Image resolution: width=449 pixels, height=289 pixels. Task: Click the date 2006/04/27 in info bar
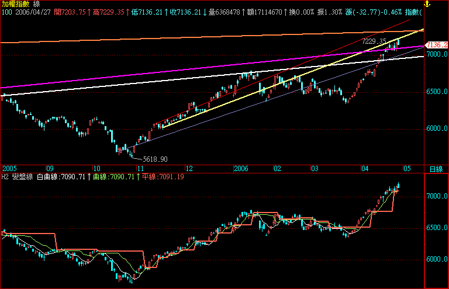pos(33,12)
